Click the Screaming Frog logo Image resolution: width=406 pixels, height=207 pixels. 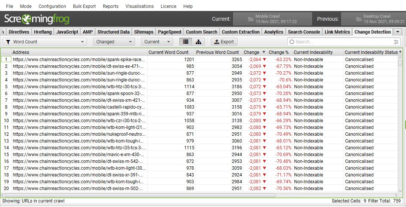coord(37,19)
